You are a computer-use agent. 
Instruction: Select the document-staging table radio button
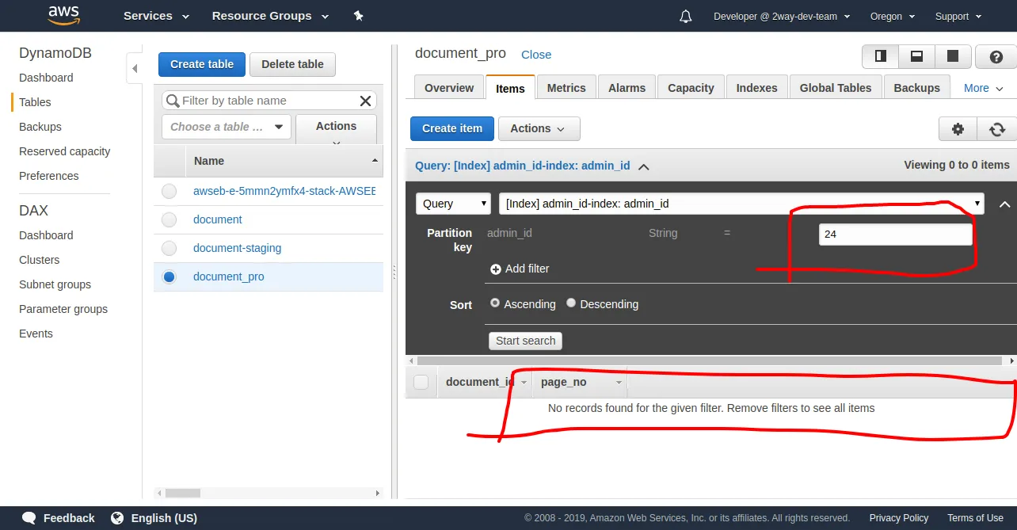(x=169, y=248)
